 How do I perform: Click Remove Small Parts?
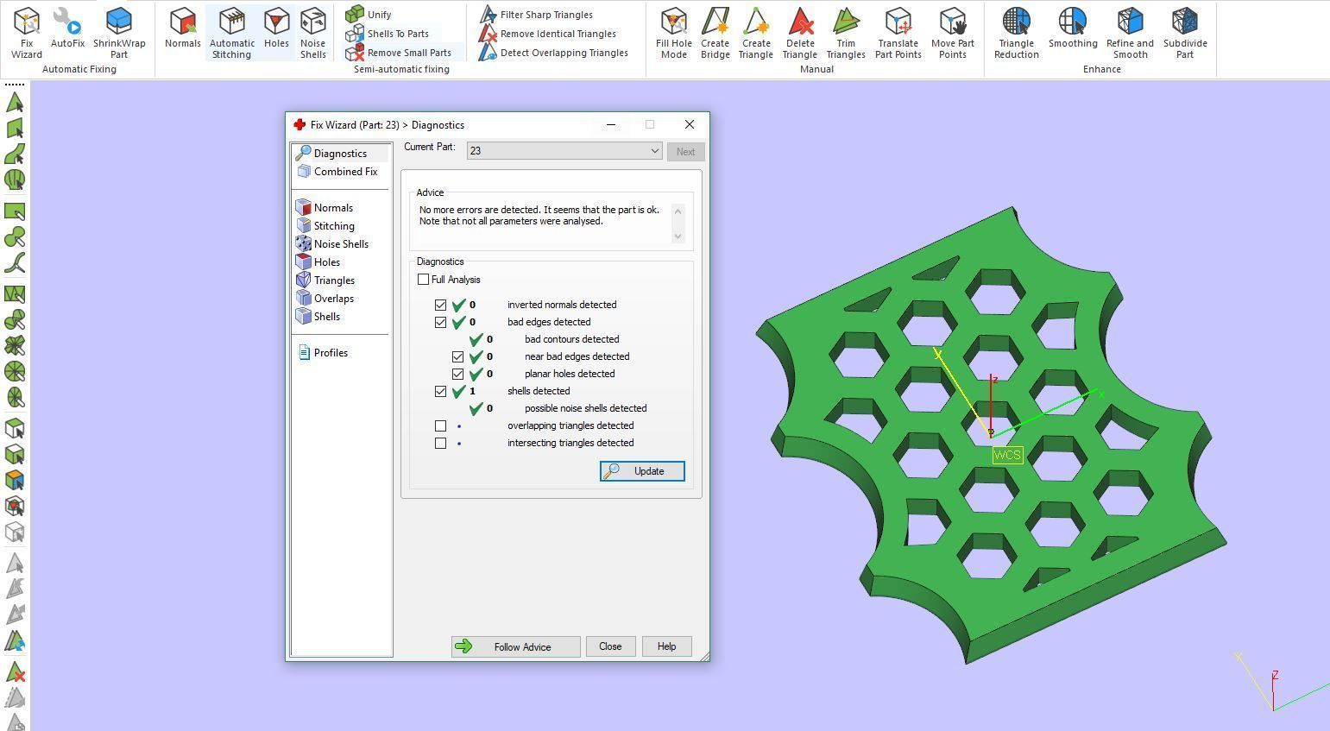point(399,53)
